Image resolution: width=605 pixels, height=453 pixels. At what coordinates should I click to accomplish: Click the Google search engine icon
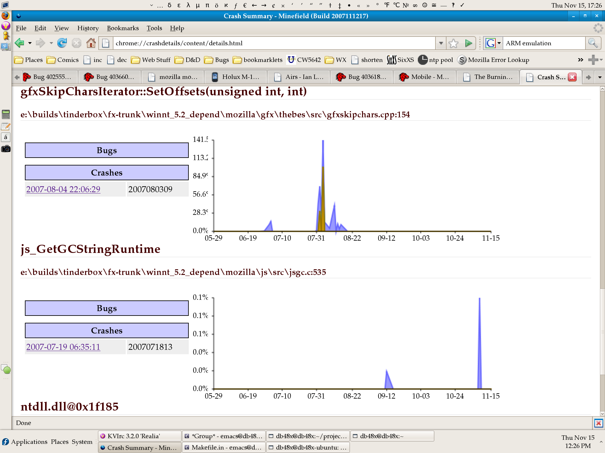tap(490, 43)
